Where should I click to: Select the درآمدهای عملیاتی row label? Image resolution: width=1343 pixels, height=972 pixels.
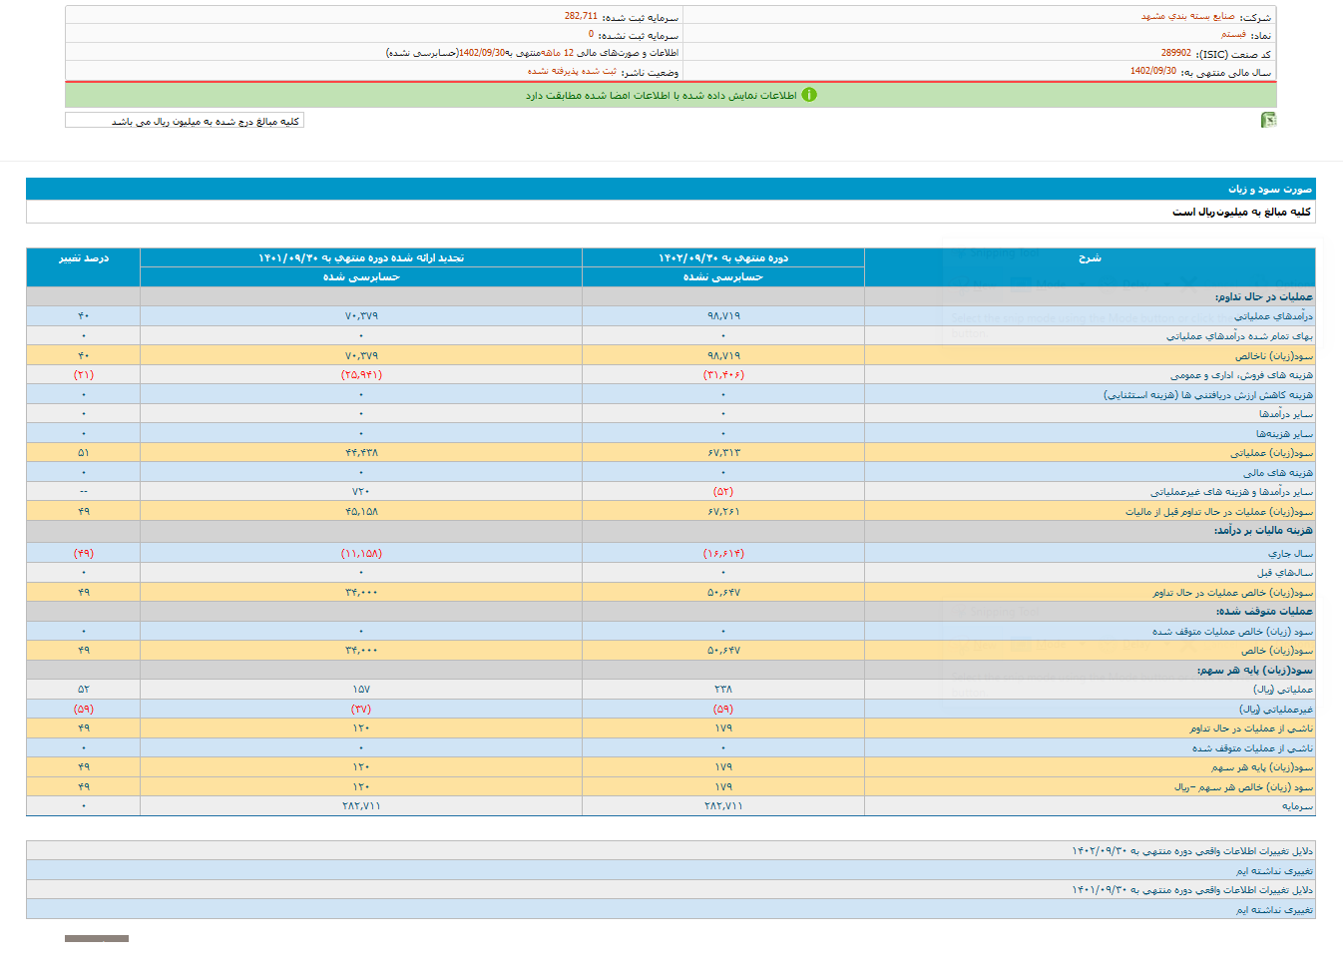pyautogui.click(x=1273, y=316)
